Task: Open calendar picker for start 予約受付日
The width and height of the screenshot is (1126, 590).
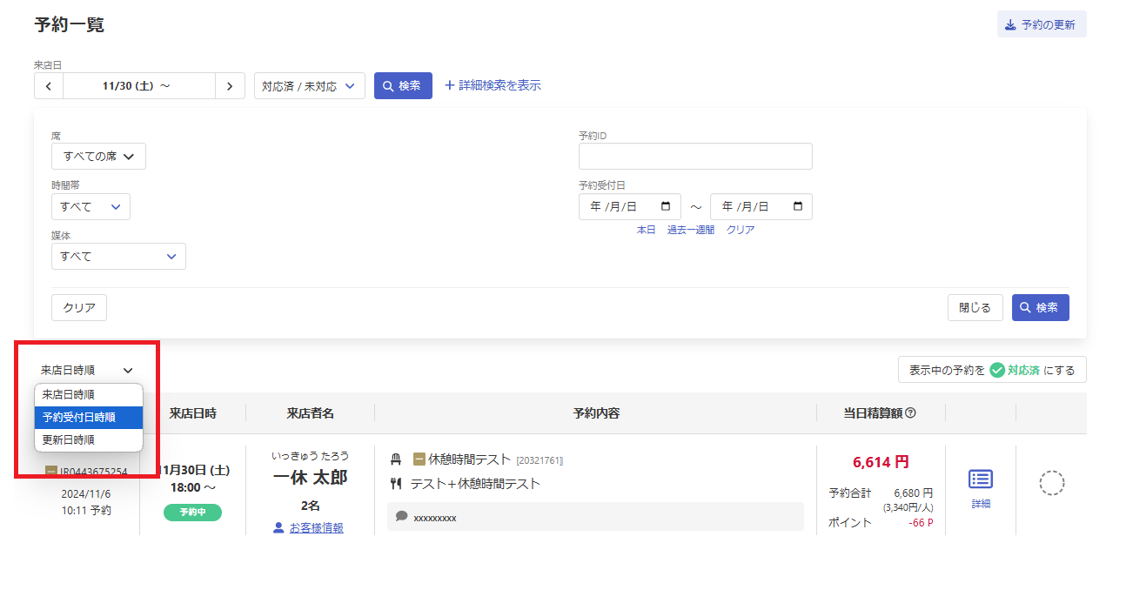Action: click(666, 207)
